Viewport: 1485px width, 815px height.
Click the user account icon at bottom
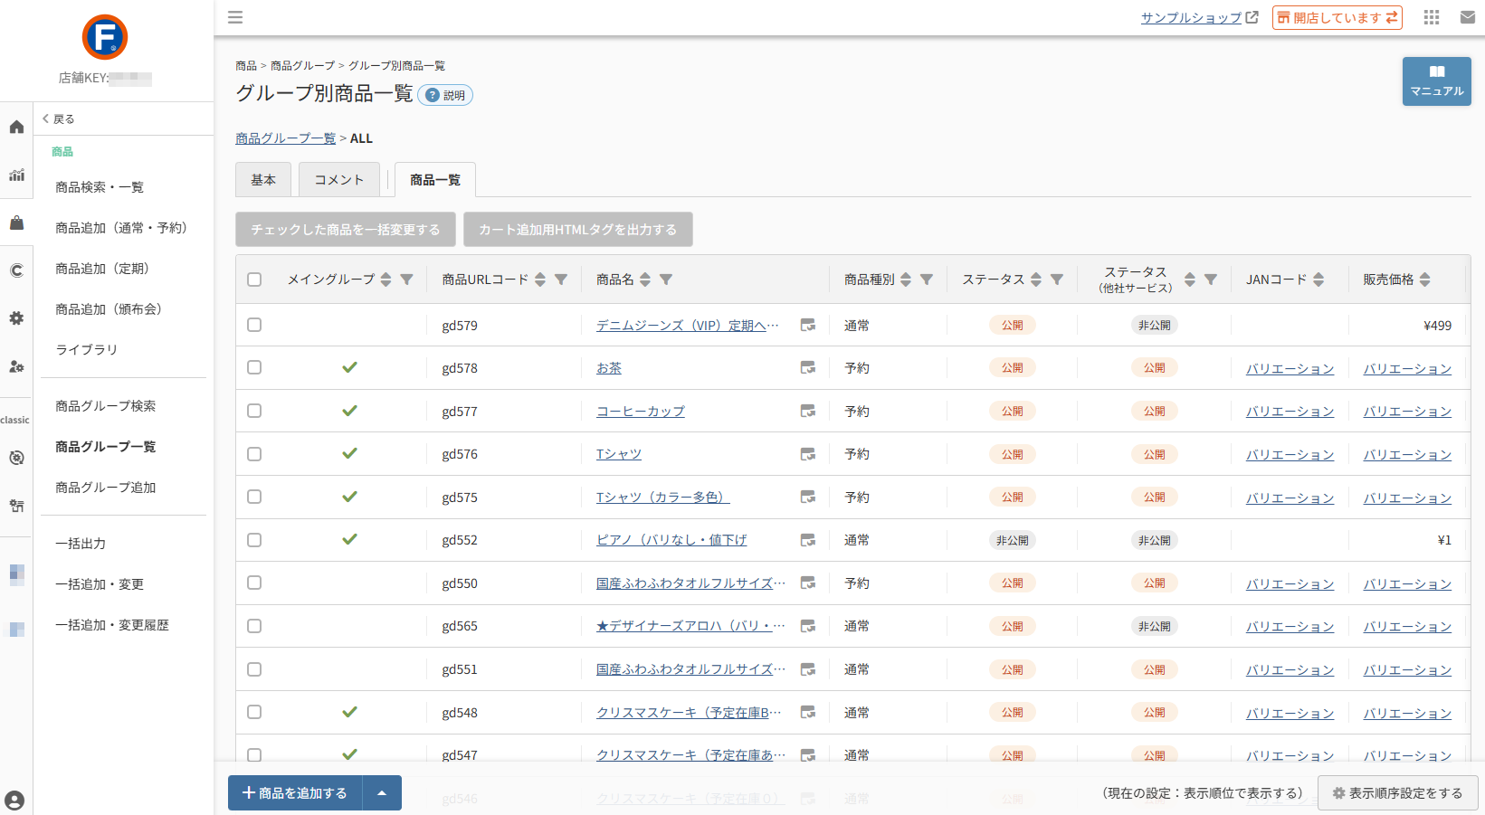coord(14,801)
